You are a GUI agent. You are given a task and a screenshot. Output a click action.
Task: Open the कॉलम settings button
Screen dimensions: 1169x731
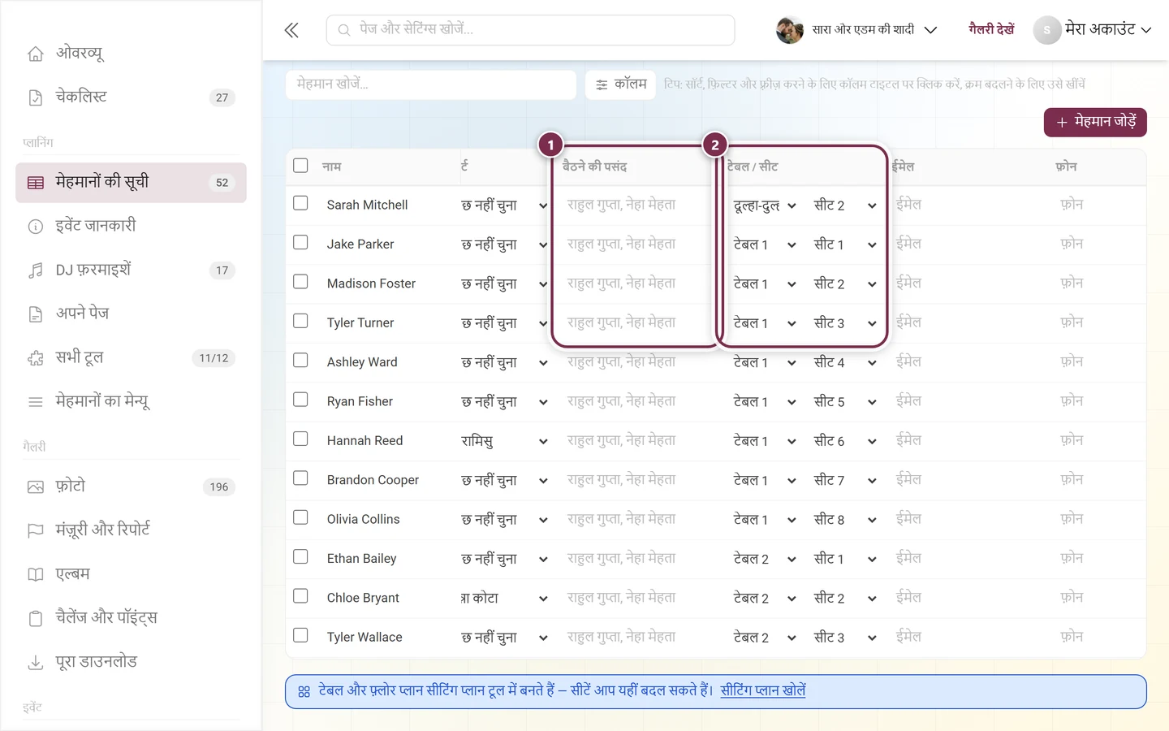tap(621, 84)
